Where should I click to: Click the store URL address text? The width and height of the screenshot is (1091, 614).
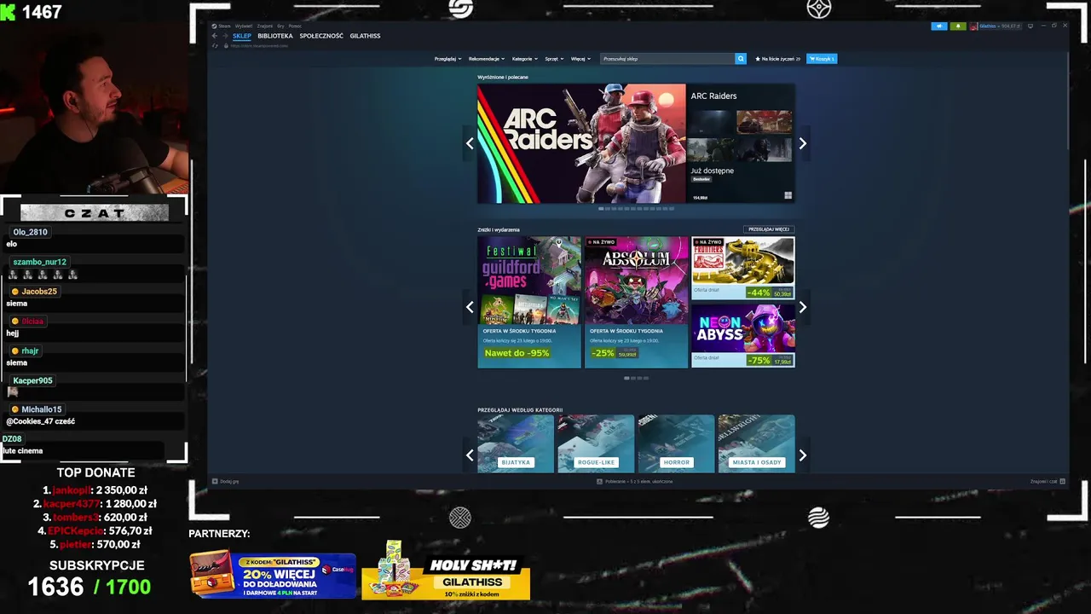coord(259,45)
